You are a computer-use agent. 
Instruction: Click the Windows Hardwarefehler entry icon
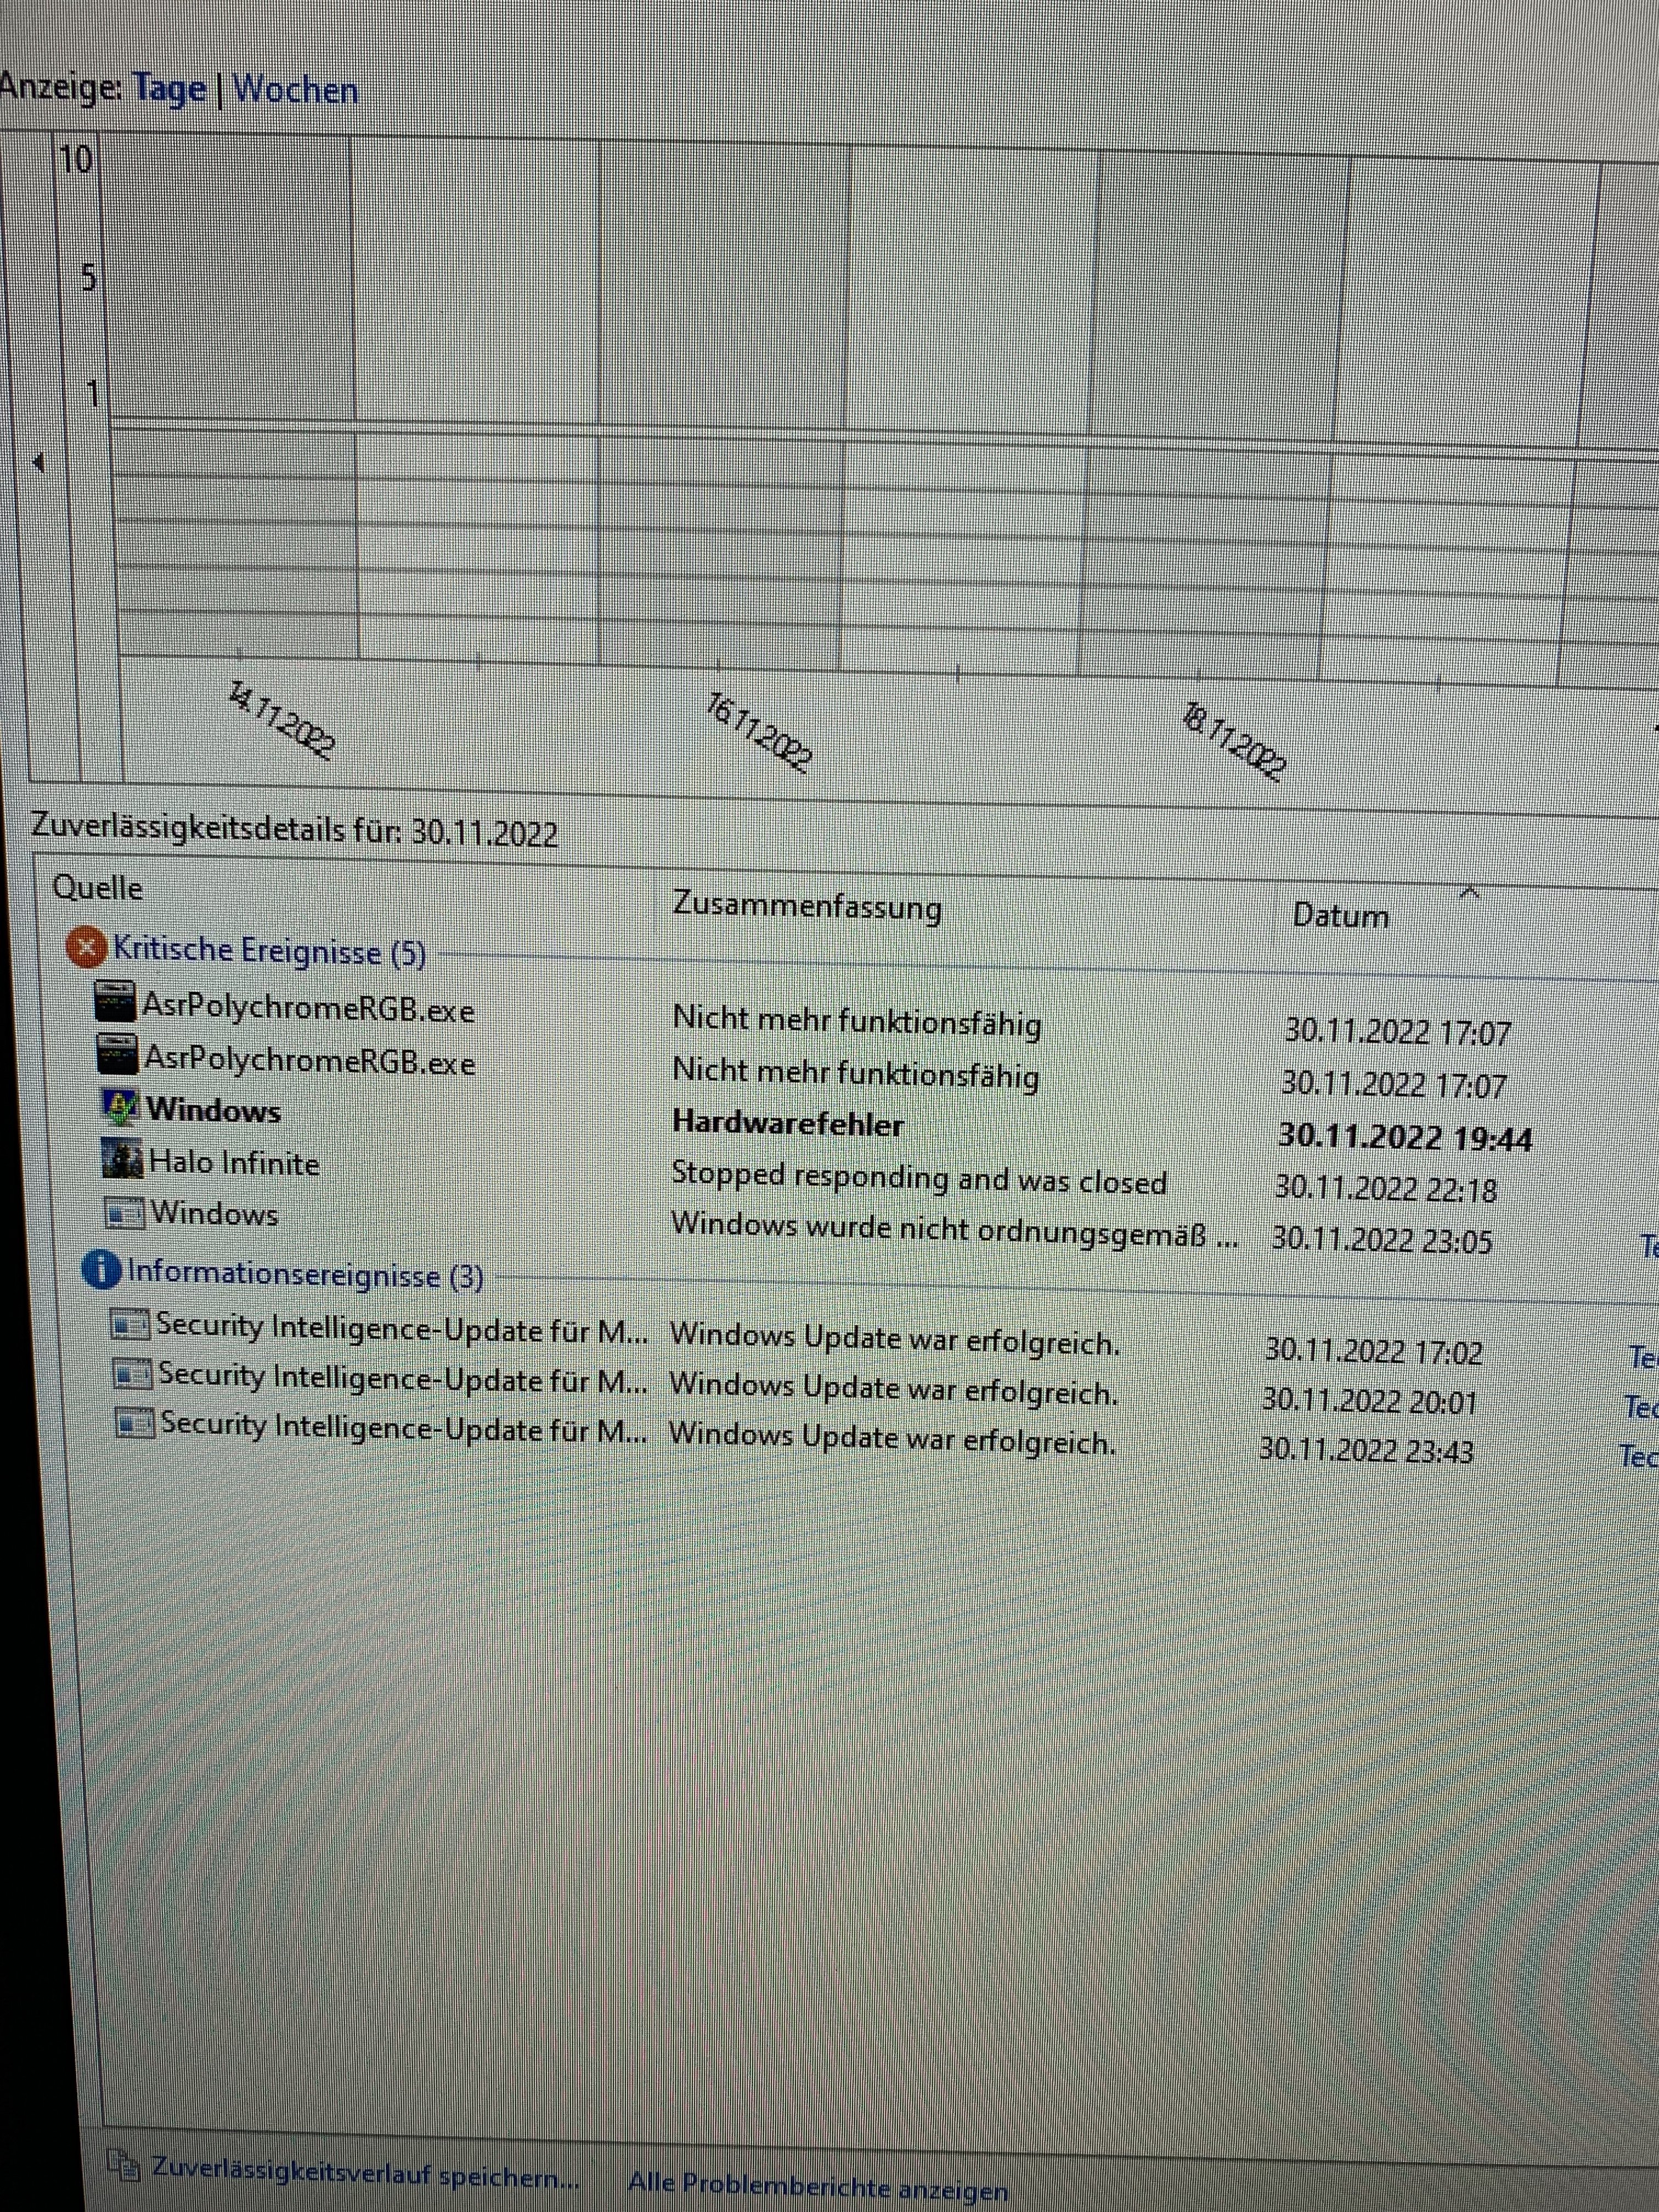coord(121,1107)
